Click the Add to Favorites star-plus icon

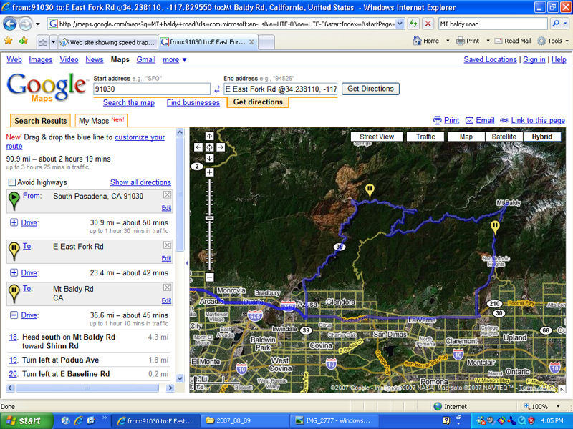tap(24, 41)
